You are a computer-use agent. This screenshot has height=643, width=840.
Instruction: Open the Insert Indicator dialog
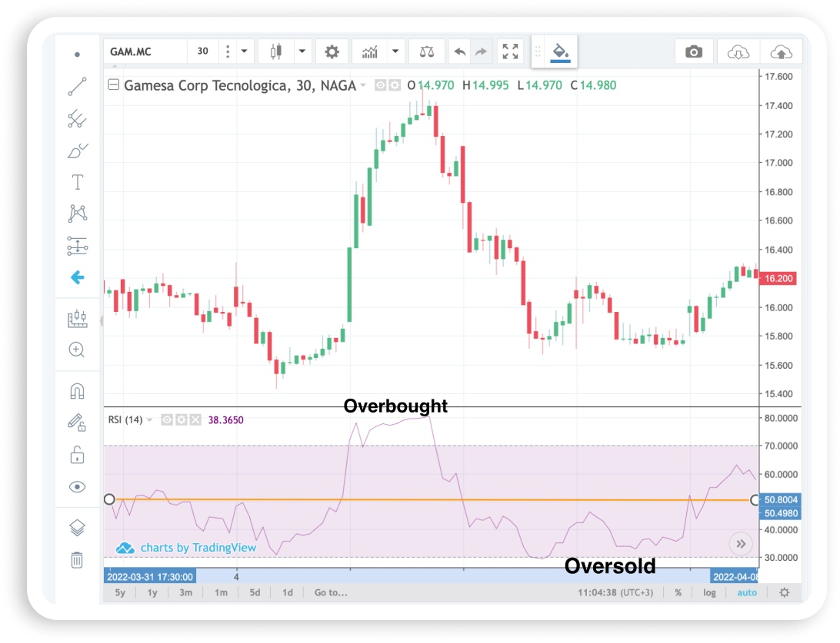pyautogui.click(x=368, y=51)
